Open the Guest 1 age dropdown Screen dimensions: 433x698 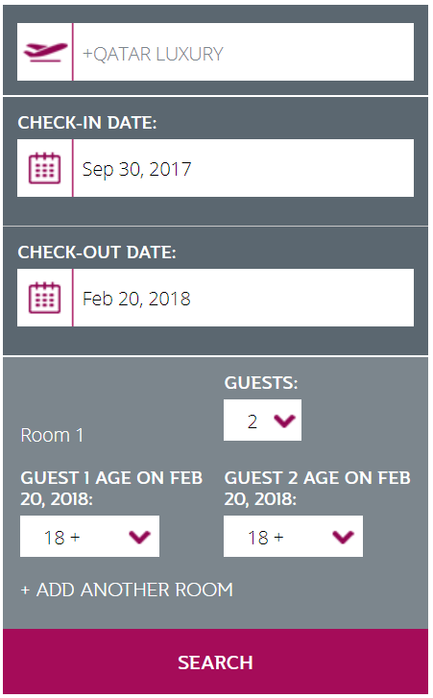click(x=89, y=536)
